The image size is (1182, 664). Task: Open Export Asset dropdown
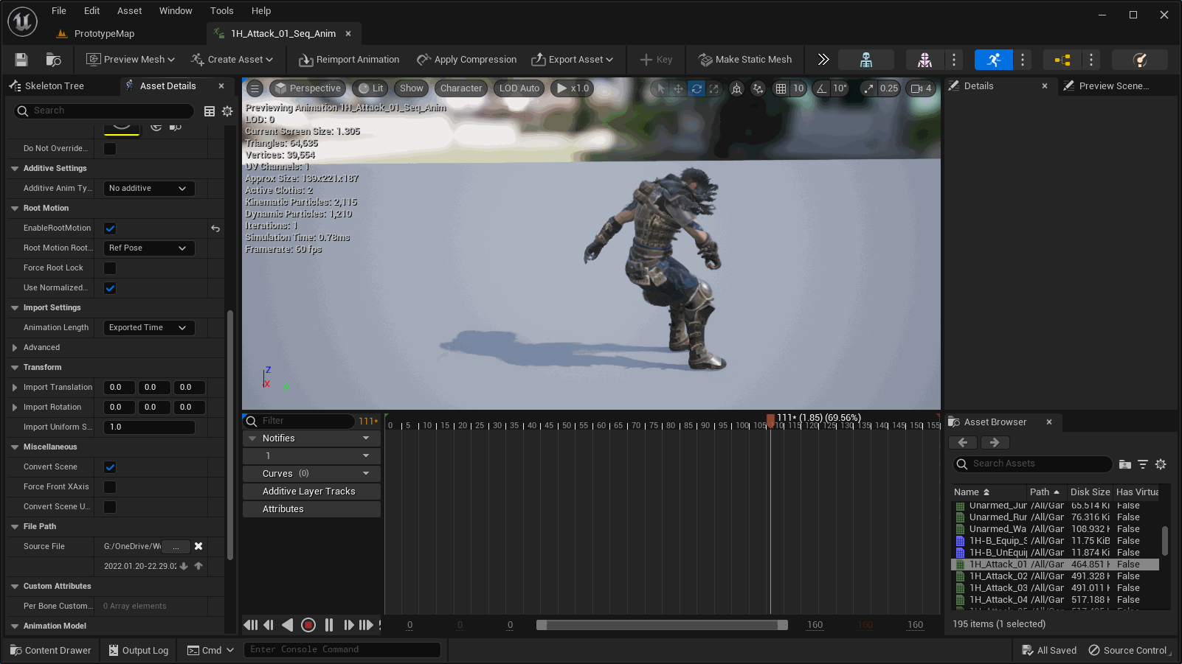click(x=573, y=60)
